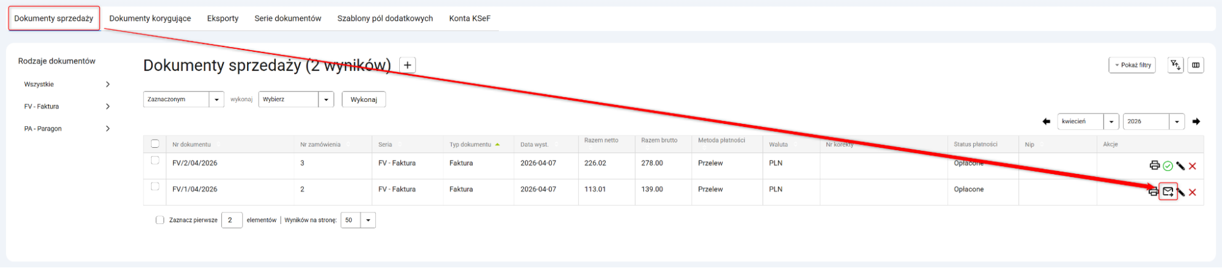Image resolution: width=1222 pixels, height=268 pixels.
Task: Print invoice FV/2/04/2026
Action: pos(1154,165)
